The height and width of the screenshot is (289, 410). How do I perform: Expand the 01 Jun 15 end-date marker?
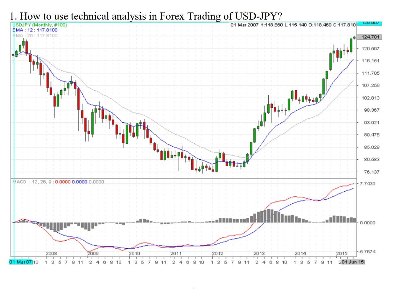pyautogui.click(x=352, y=262)
